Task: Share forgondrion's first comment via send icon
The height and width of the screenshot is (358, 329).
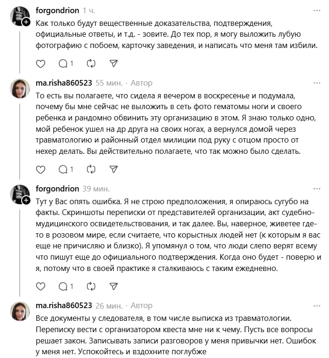Action: point(113,63)
